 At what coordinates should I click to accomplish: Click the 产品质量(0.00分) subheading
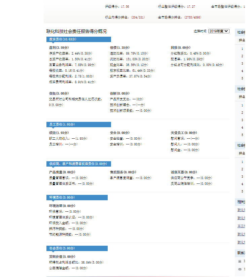[x=62, y=172]
